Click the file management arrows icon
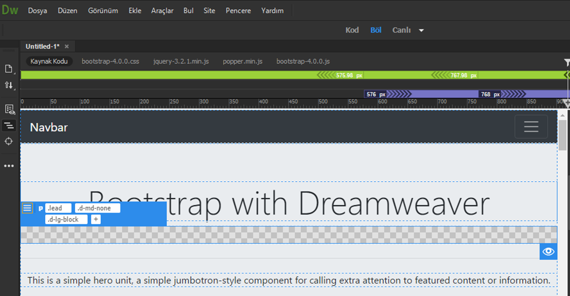 8,85
